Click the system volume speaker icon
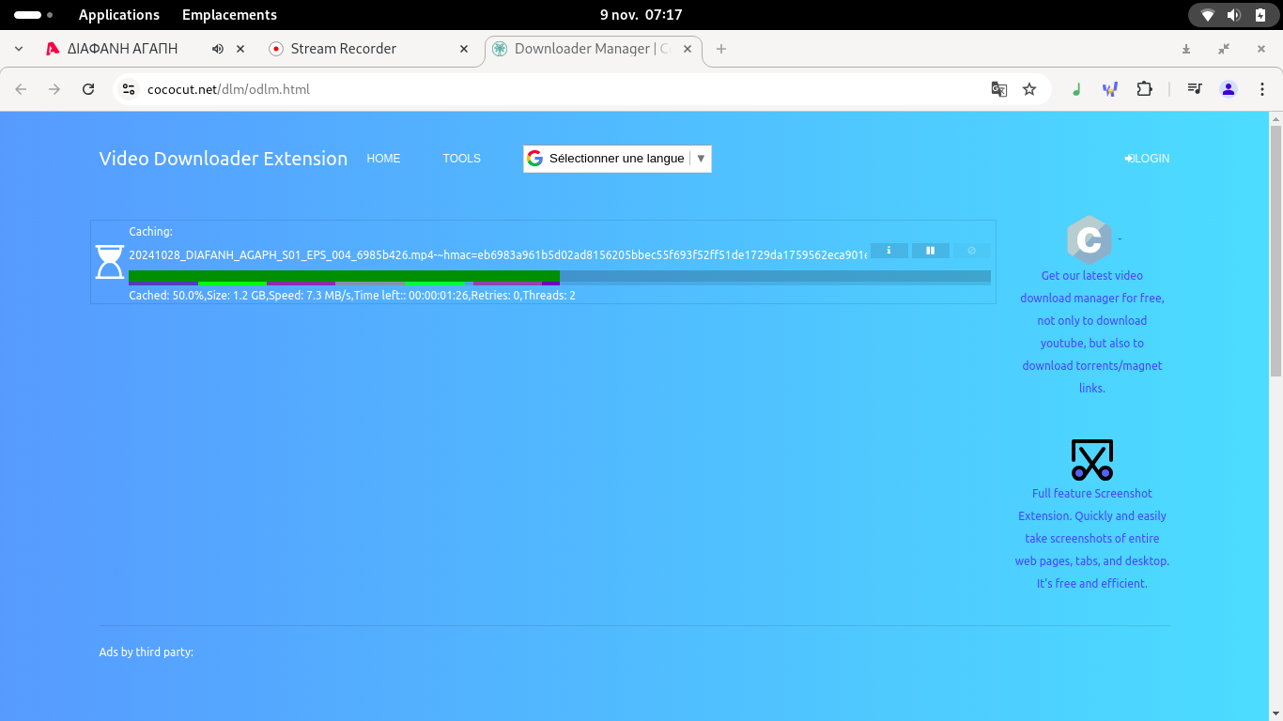Image resolution: width=1283 pixels, height=721 pixels. pyautogui.click(x=1234, y=15)
